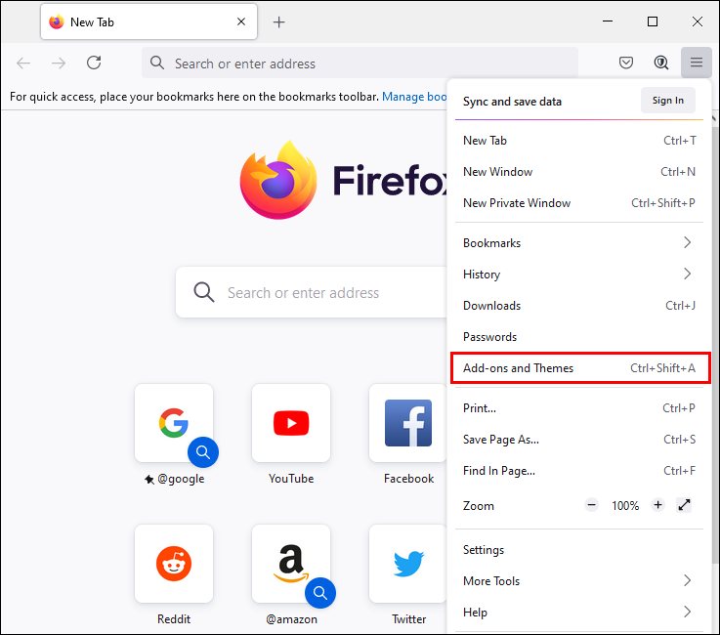Open Settings from the menu
The image size is (720, 635).
click(579, 550)
